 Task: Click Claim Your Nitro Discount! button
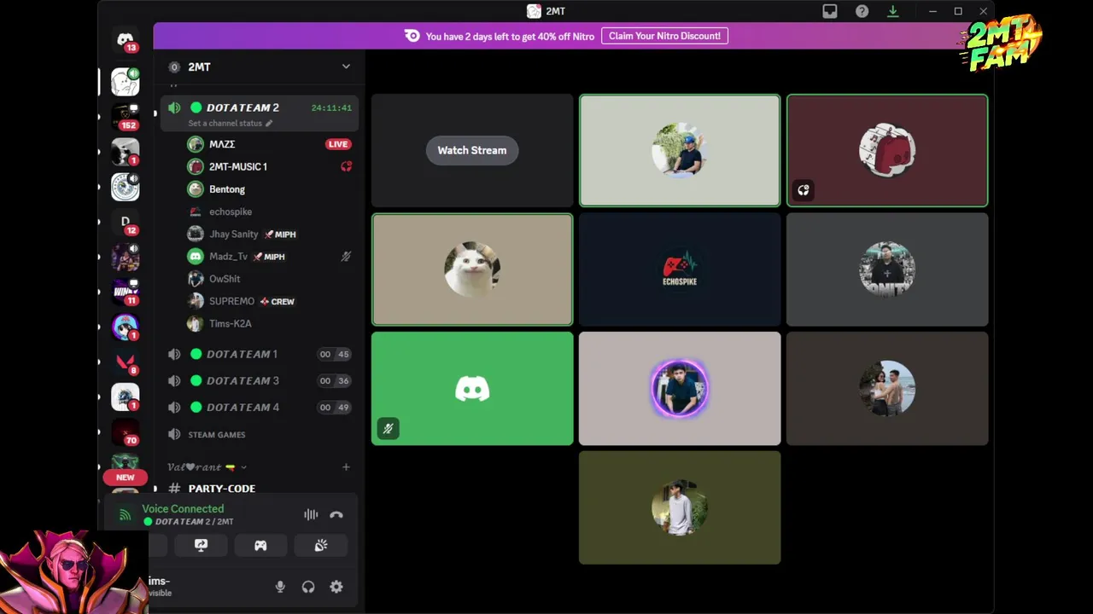664,36
